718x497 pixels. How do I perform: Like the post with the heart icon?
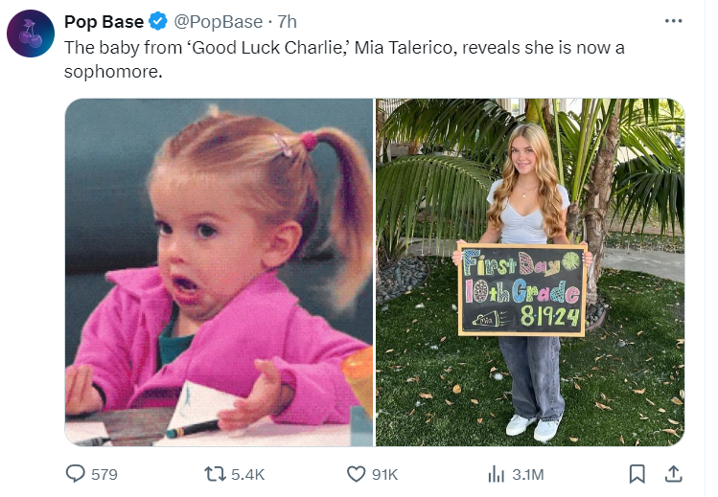(x=356, y=473)
